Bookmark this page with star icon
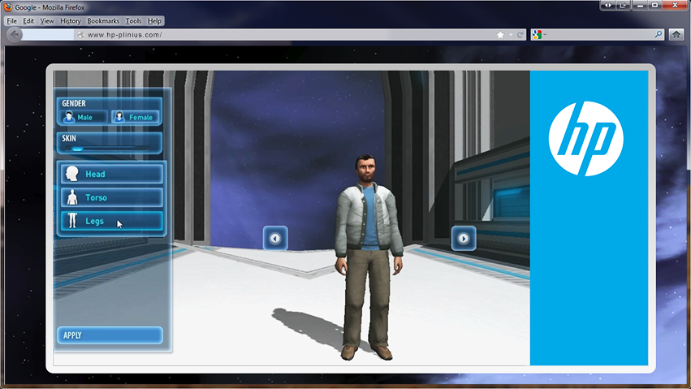The image size is (691, 389). click(500, 35)
